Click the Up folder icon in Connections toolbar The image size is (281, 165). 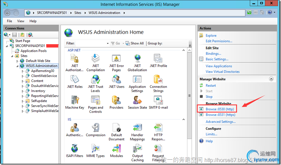click(x=22, y=35)
